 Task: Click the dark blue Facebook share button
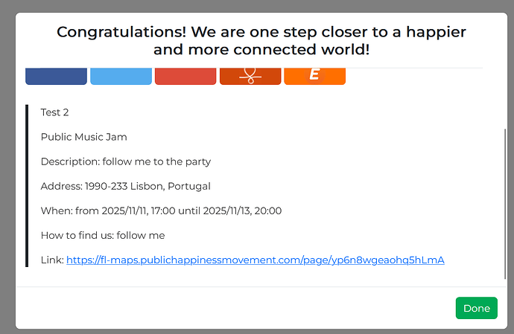tap(56, 76)
